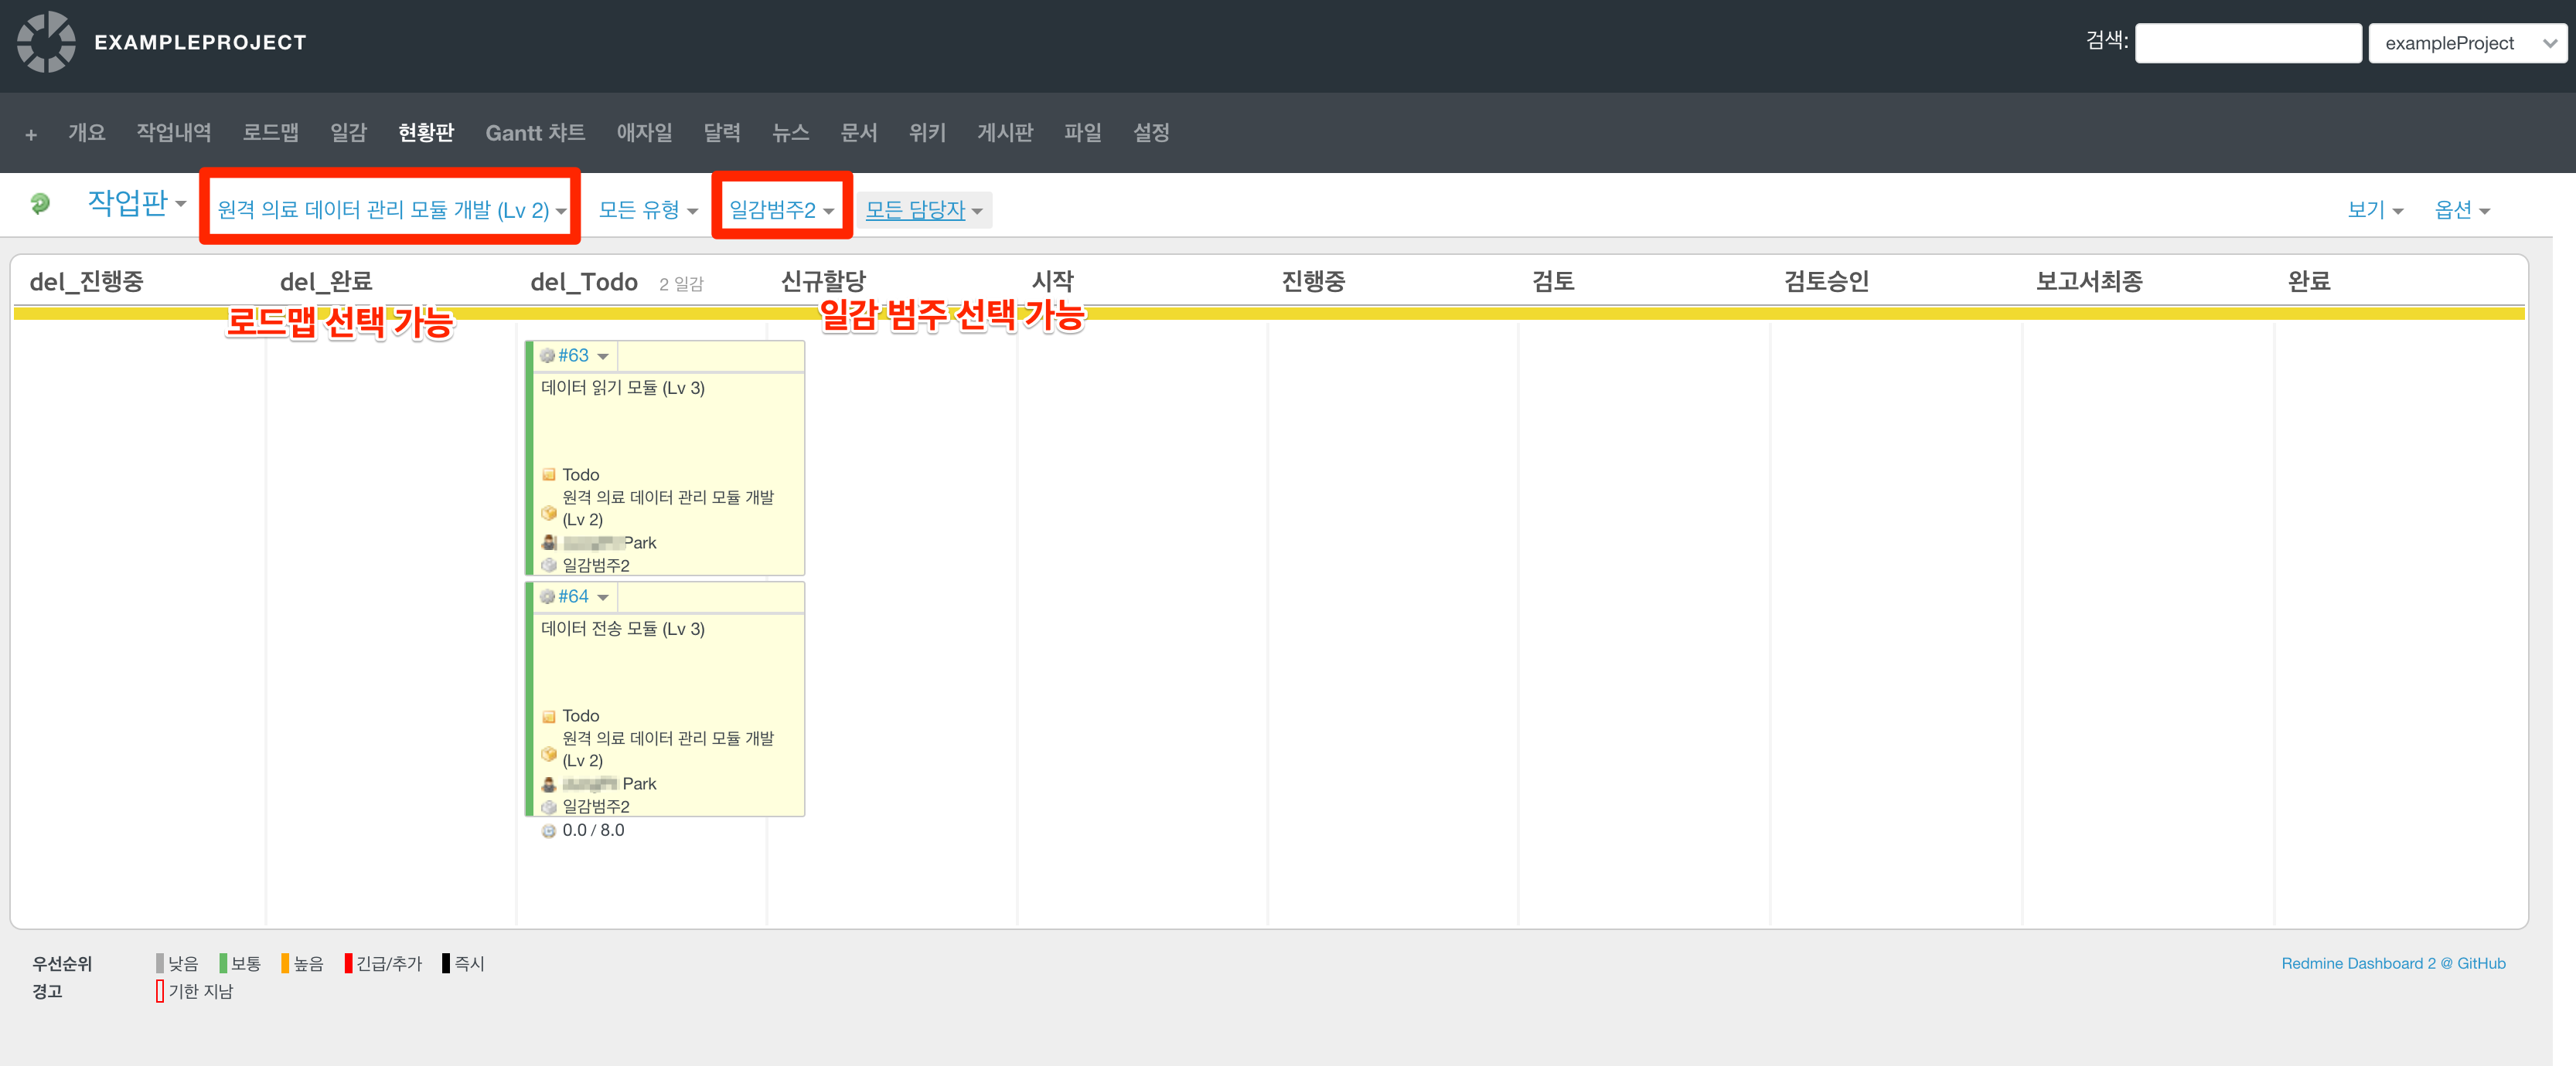Screen dimensions: 2576x1066
Task: Click the plus icon in navigation bar
Action: pyautogui.click(x=31, y=134)
